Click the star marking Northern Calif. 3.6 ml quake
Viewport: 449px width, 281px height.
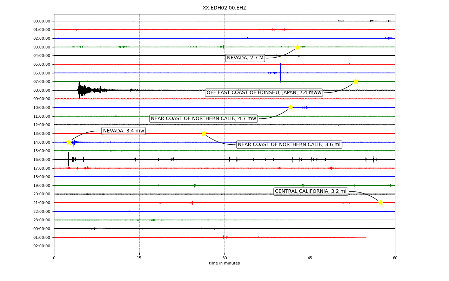coord(204,133)
